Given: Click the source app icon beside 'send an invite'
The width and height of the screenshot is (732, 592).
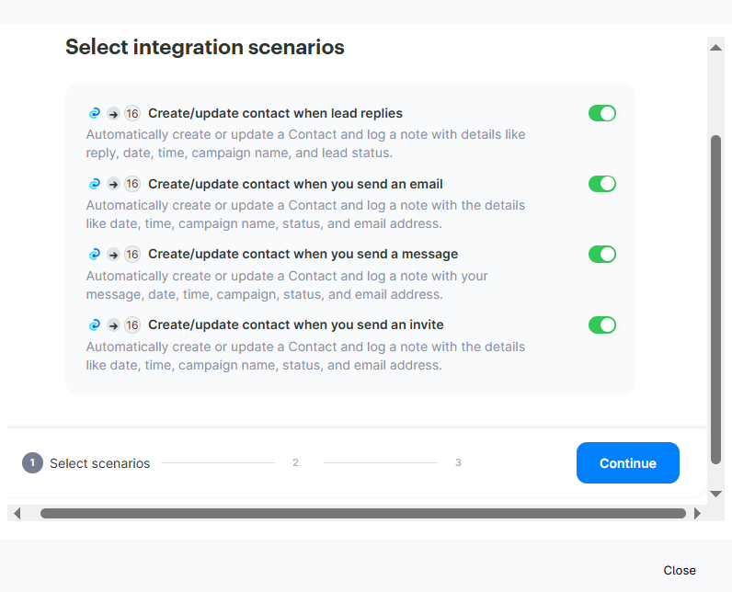Looking at the screenshot, I should click(x=94, y=324).
